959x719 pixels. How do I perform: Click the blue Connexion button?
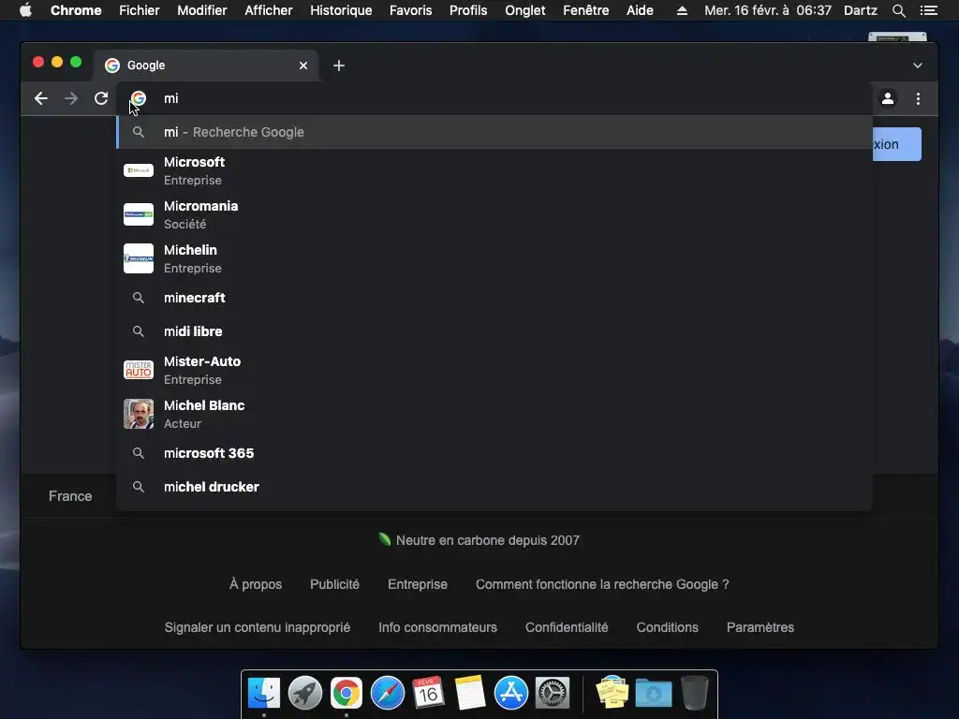point(896,144)
